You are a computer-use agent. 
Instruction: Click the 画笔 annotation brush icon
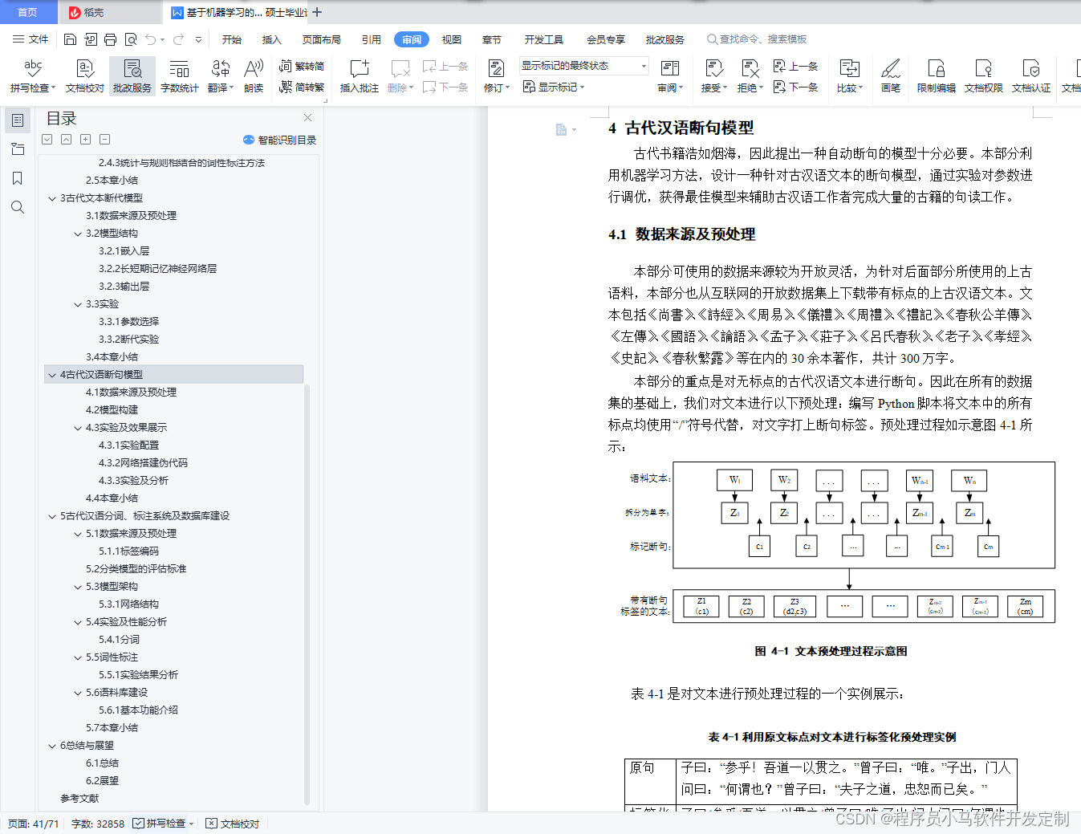click(890, 76)
